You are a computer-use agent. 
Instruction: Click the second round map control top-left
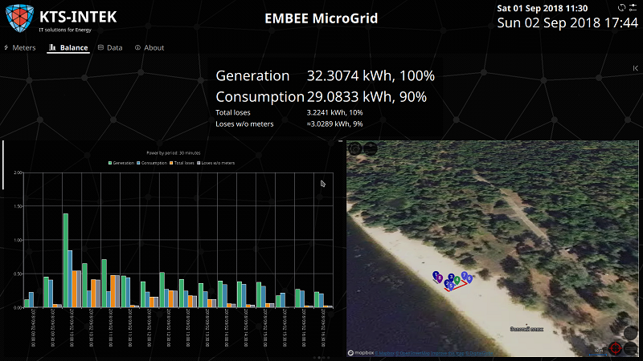[x=369, y=148]
